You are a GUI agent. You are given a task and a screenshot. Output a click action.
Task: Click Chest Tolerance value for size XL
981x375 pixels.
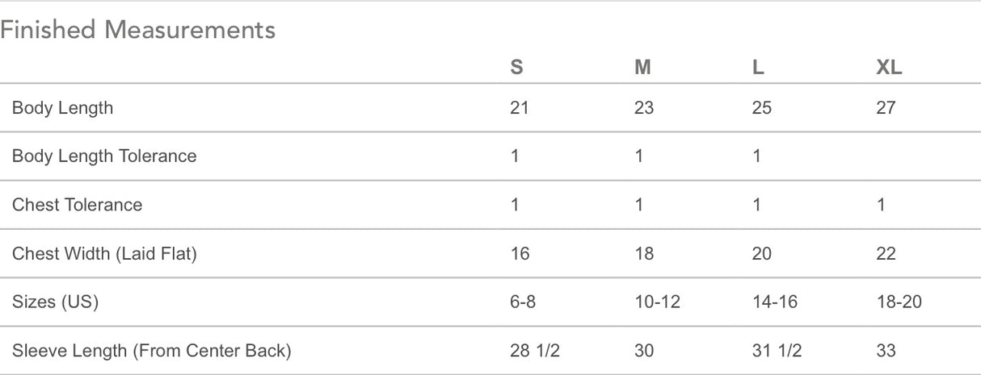coord(881,205)
